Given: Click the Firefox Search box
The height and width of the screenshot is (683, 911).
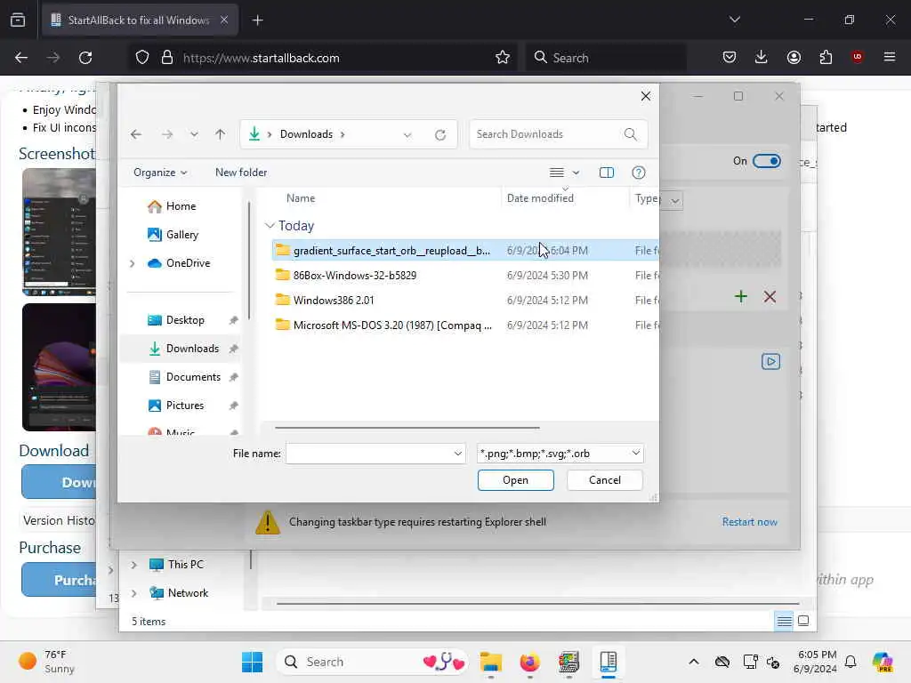Looking at the screenshot, I should pos(606,58).
